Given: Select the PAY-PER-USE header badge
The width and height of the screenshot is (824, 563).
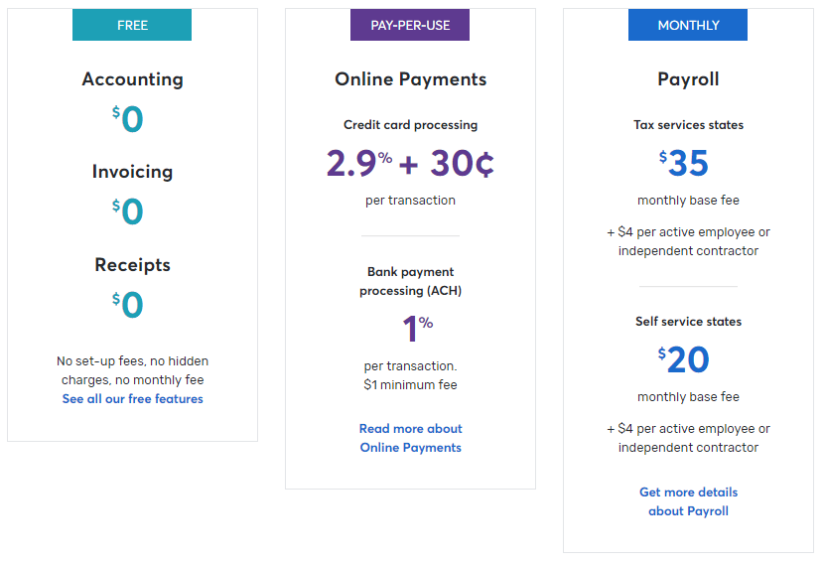Looking at the screenshot, I should (410, 25).
